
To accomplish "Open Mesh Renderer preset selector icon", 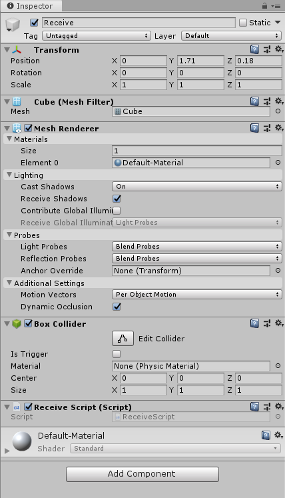I will pos(267,128).
